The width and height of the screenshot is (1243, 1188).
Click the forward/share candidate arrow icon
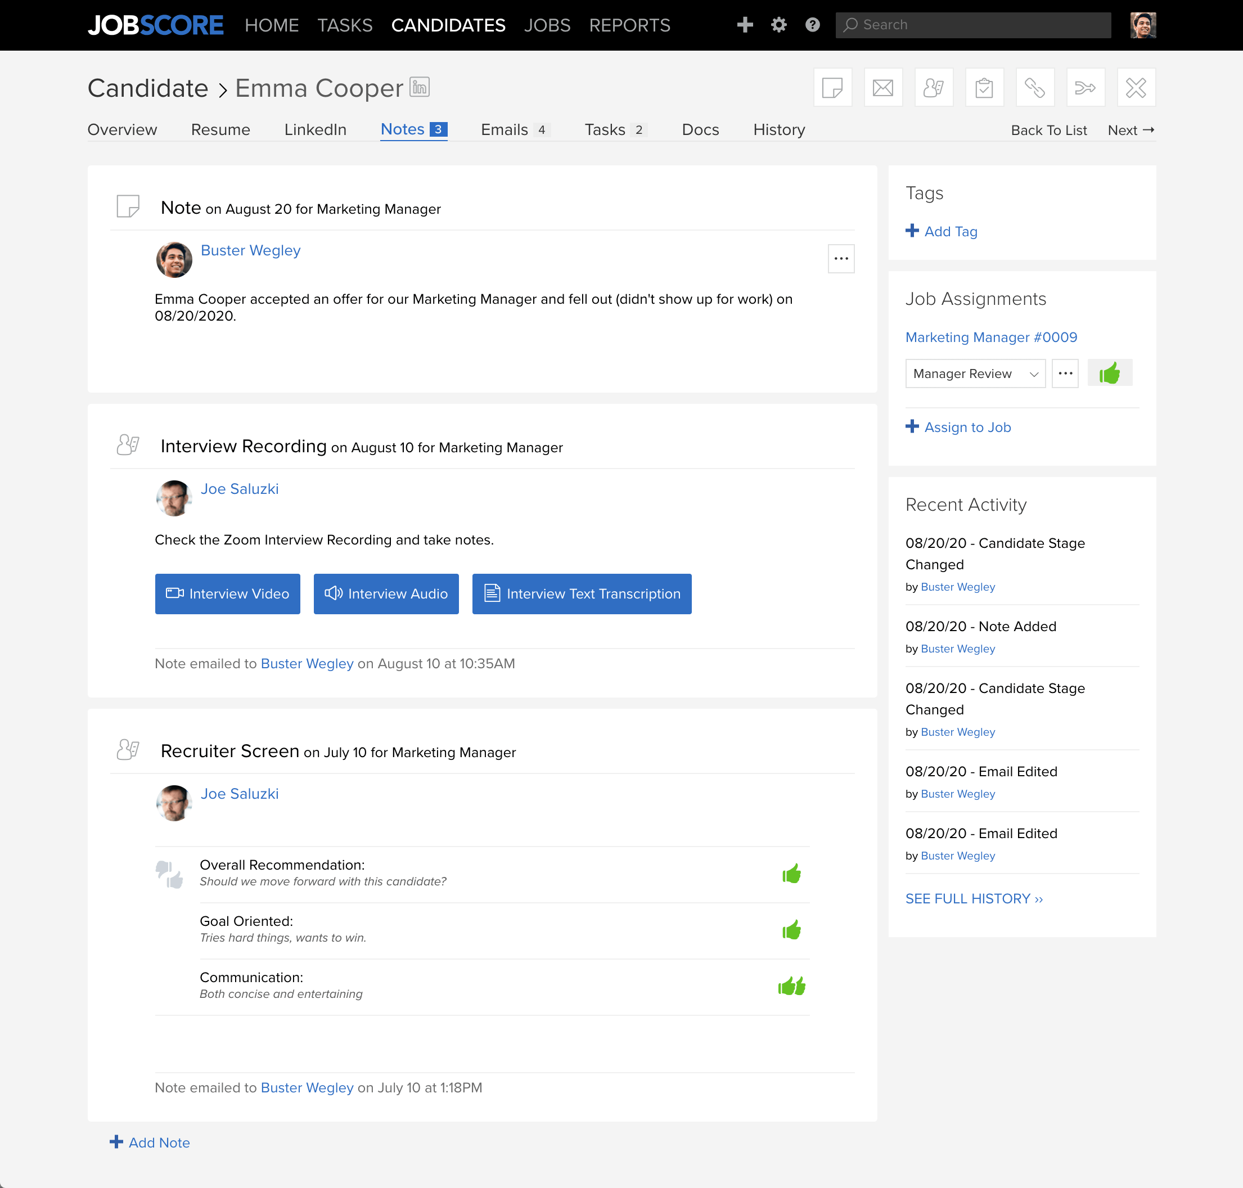click(x=1086, y=87)
